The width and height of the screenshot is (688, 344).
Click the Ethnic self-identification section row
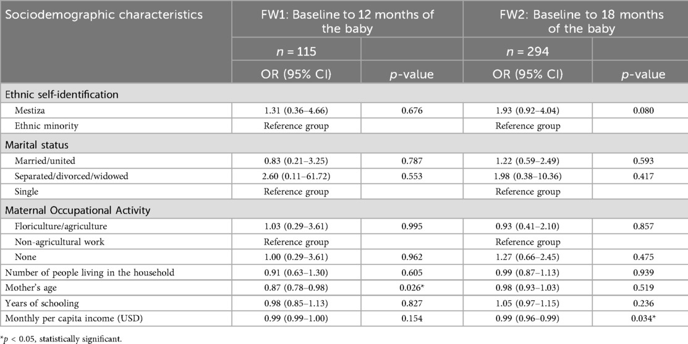(x=63, y=94)
